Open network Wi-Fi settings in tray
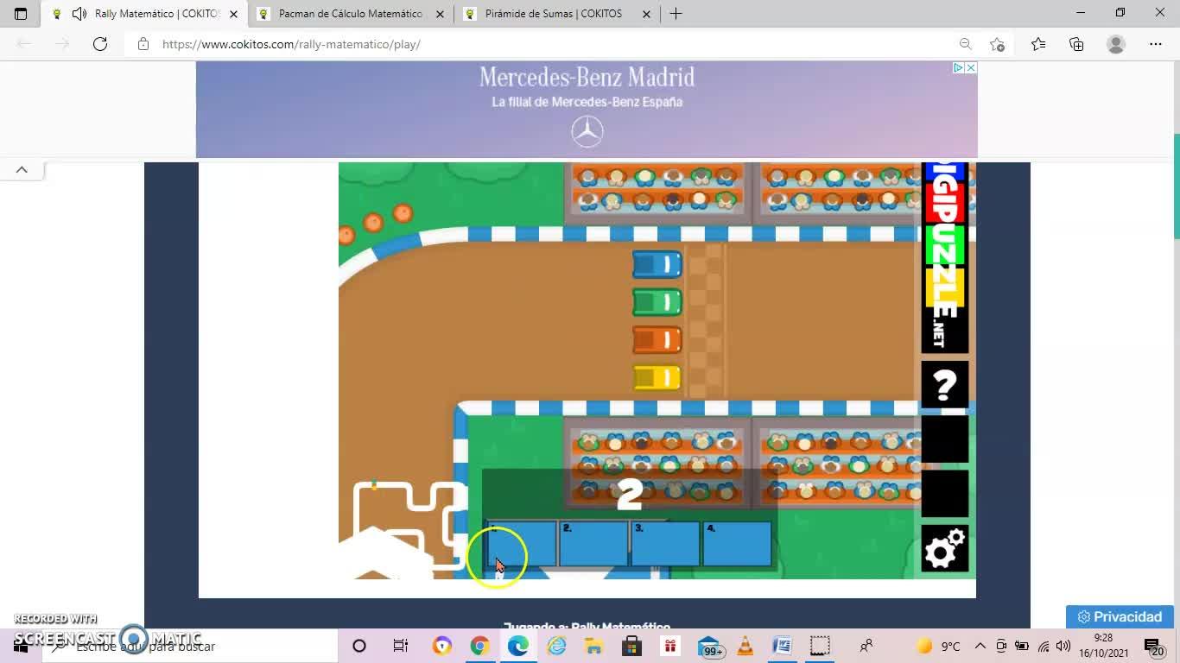The image size is (1180, 663). [1044, 646]
